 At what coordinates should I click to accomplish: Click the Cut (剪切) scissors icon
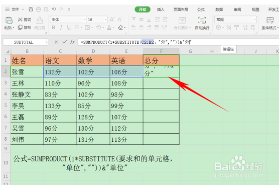[20, 20]
